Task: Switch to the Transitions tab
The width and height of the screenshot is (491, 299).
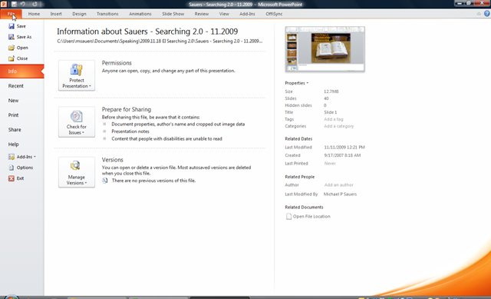Action: 107,14
